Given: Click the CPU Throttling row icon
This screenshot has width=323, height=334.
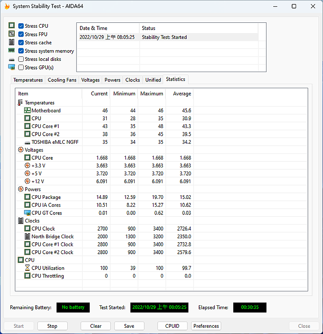Looking at the screenshot, I should (27, 276).
